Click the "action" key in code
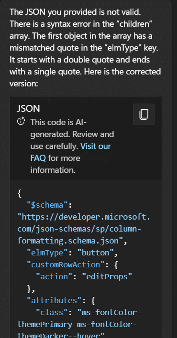Image resolution: width=177 pixels, height=338 pixels. (x=55, y=276)
